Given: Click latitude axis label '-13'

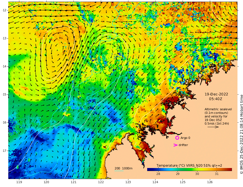Looking at the screenshot, I should [x=4, y=38].
